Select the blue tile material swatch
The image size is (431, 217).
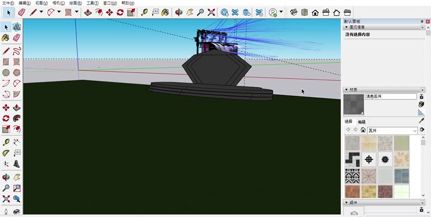[x=401, y=176]
